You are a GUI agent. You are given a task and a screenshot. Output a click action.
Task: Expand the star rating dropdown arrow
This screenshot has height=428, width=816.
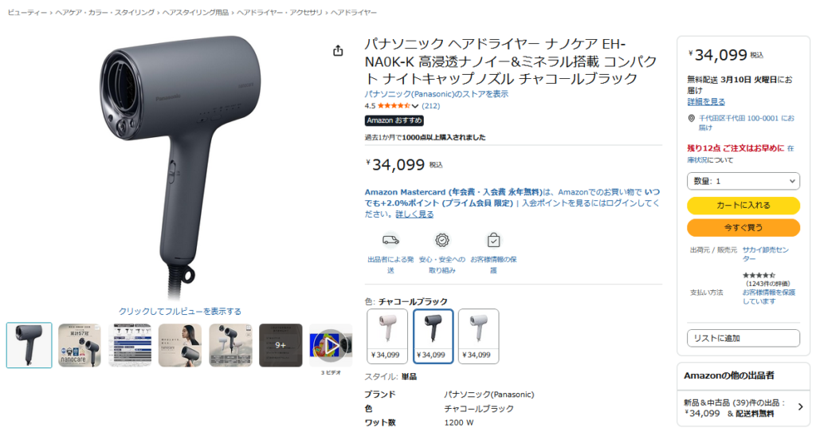point(414,106)
